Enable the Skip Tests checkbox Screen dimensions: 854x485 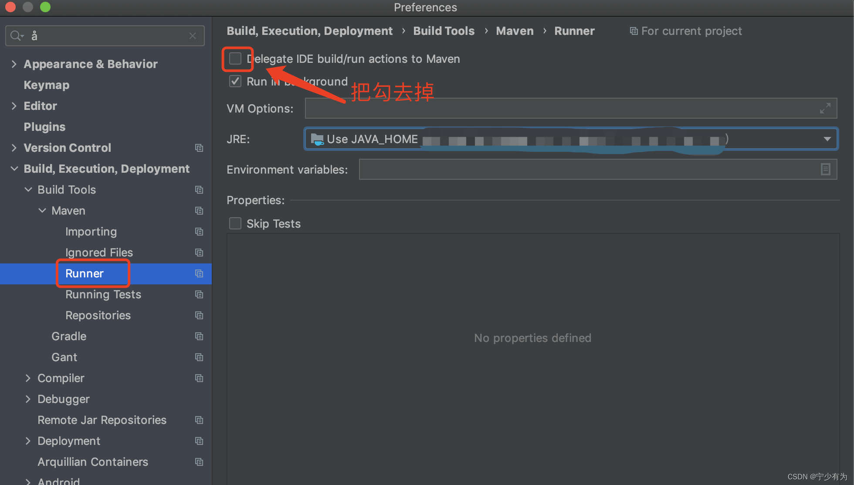236,223
